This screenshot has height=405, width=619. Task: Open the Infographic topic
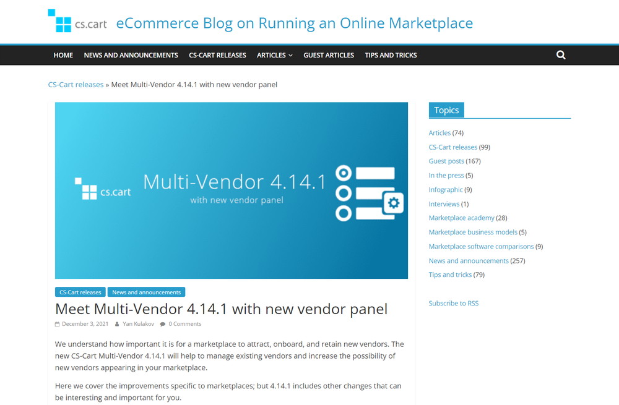(x=446, y=190)
